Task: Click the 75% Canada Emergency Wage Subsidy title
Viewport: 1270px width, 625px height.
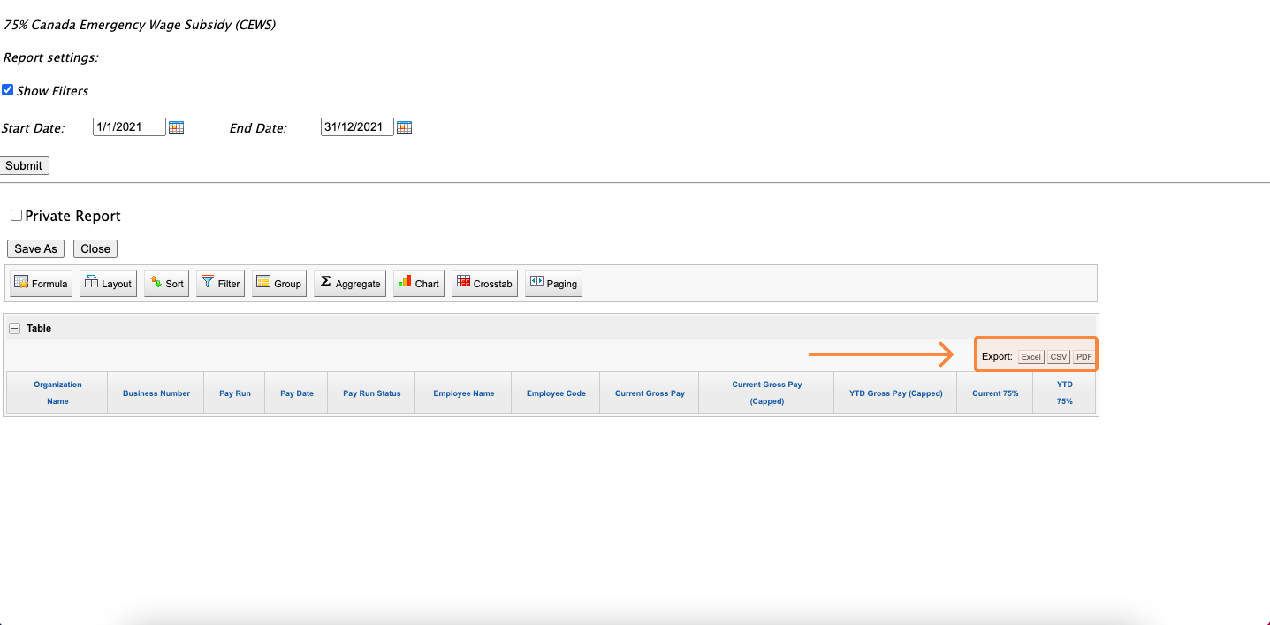Action: pos(140,25)
